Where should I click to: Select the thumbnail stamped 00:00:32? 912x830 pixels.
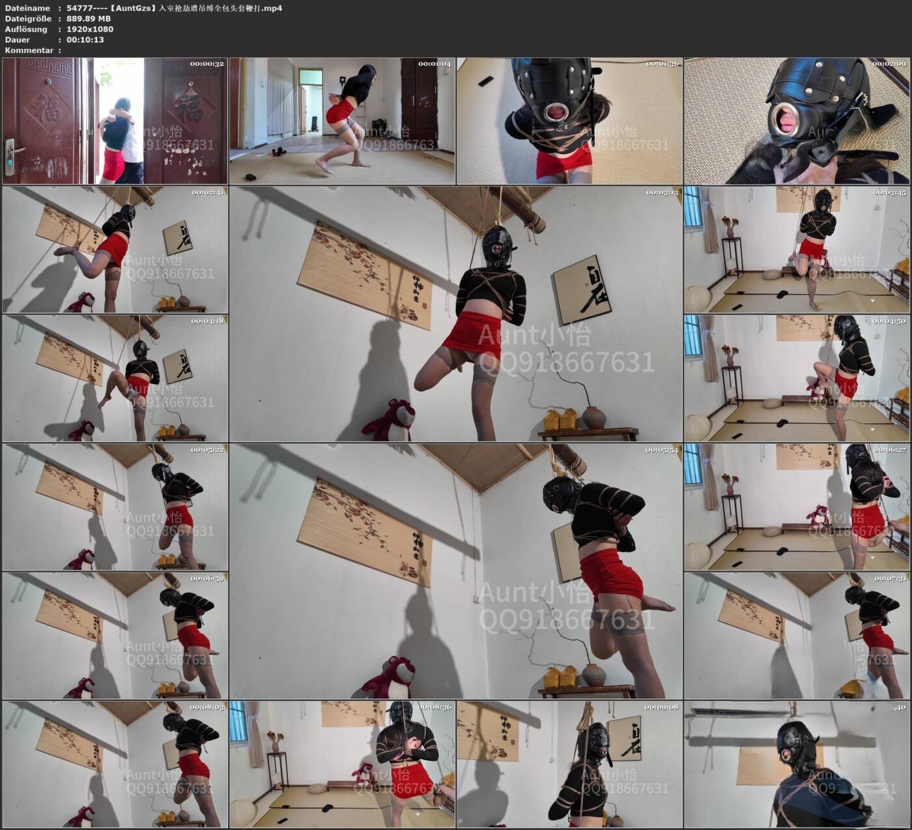pyautogui.click(x=115, y=121)
